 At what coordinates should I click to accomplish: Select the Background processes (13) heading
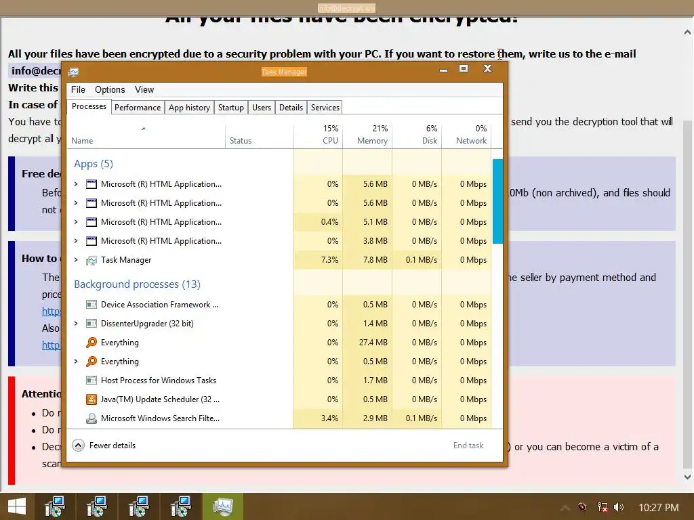(137, 284)
